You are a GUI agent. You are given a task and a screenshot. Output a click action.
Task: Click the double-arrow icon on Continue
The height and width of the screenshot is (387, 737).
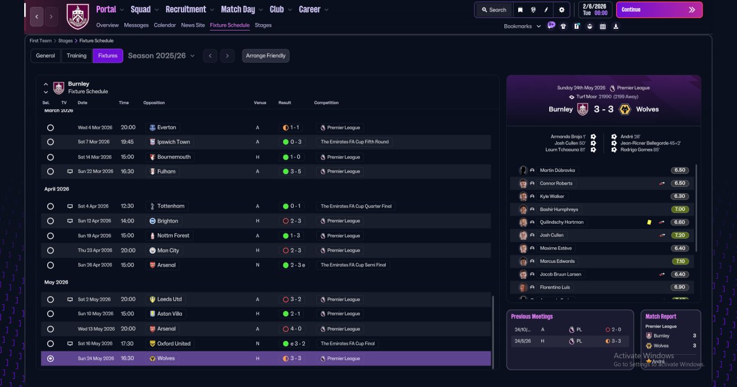coord(692,10)
